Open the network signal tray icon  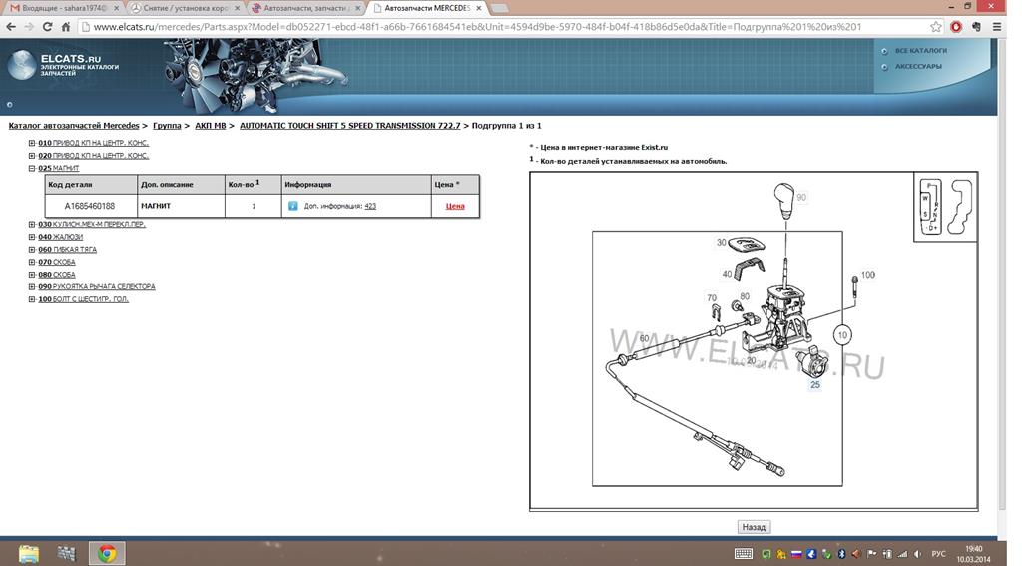pos(902,554)
